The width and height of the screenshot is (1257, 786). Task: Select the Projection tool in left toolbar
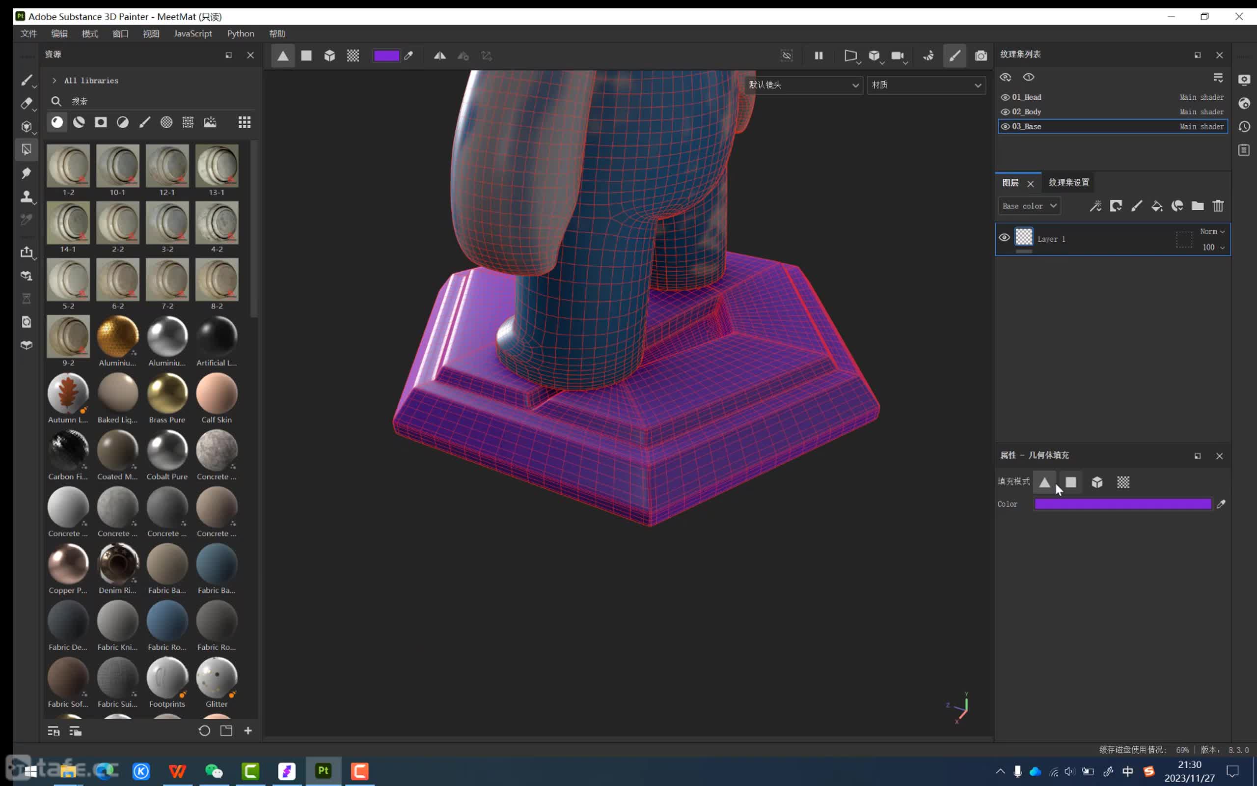point(27,126)
